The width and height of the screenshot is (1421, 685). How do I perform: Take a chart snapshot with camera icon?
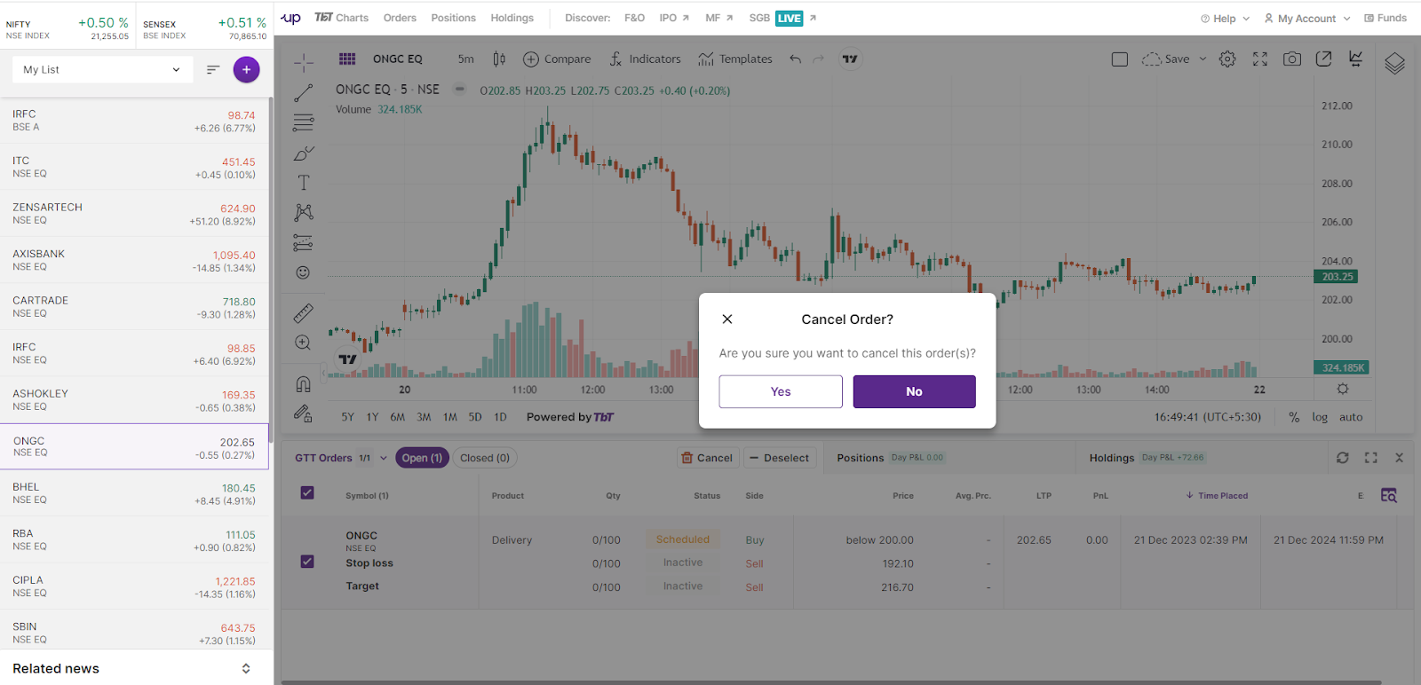[1292, 59]
